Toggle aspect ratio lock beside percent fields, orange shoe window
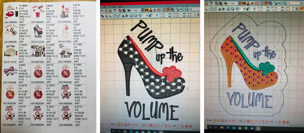304x133 pixels. click(x=297, y=9)
